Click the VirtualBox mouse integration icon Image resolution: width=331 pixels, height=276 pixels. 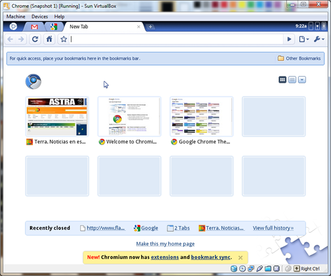[288, 269]
